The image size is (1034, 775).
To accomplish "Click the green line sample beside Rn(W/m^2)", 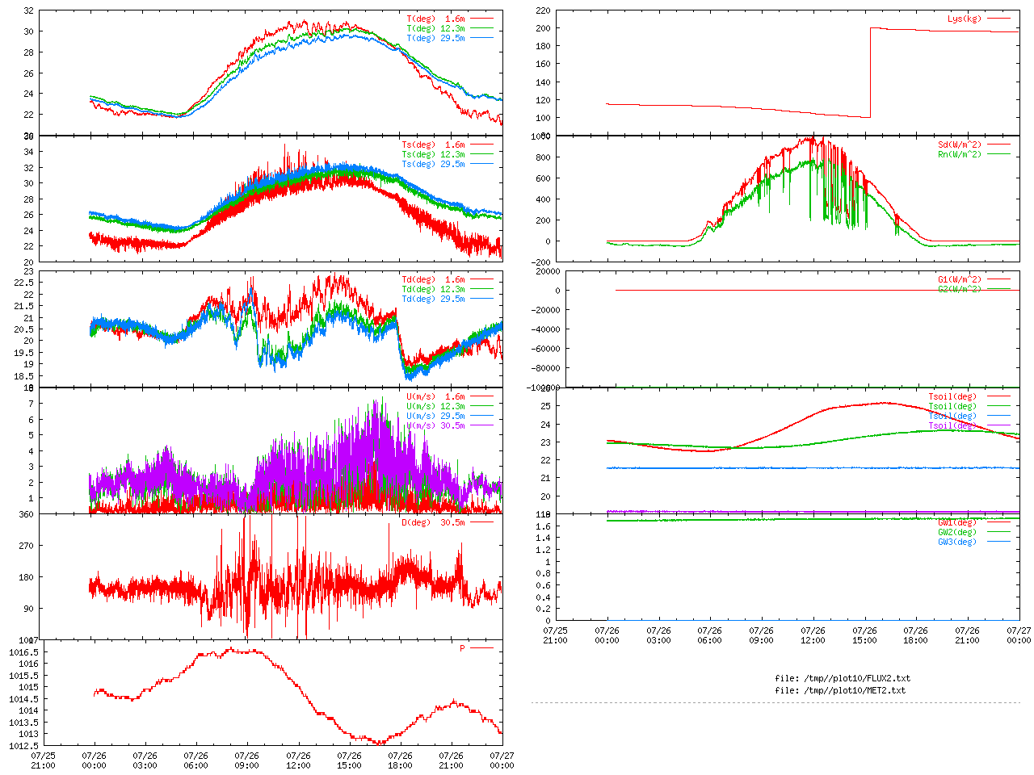I will click(x=998, y=154).
